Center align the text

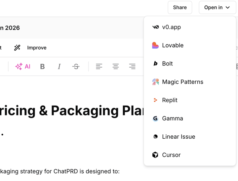point(116,67)
